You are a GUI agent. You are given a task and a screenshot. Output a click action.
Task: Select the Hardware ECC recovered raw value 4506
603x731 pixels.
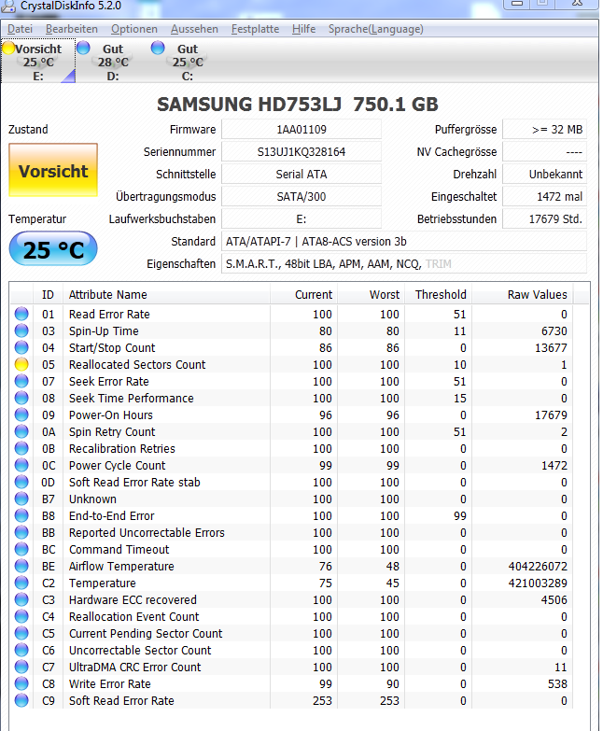(554, 599)
